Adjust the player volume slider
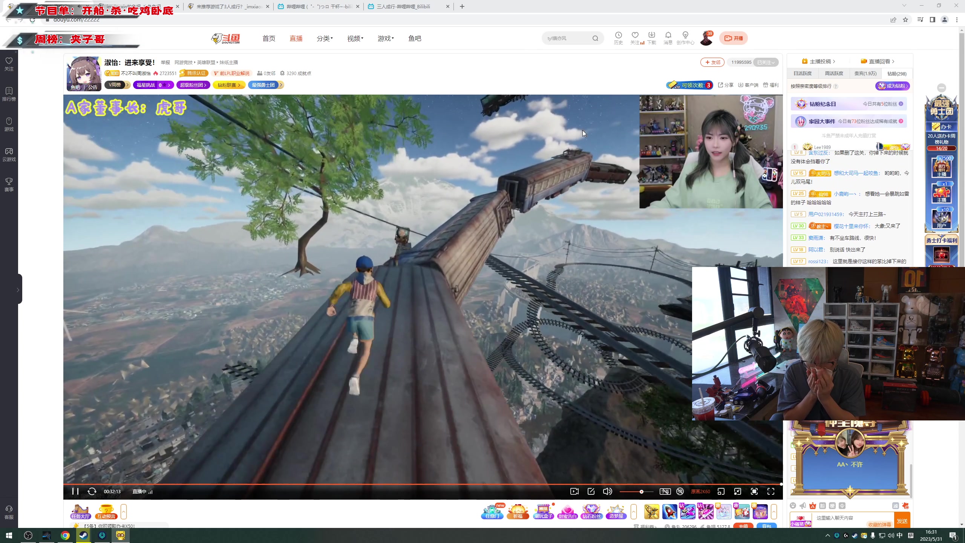The width and height of the screenshot is (965, 543). [641, 492]
